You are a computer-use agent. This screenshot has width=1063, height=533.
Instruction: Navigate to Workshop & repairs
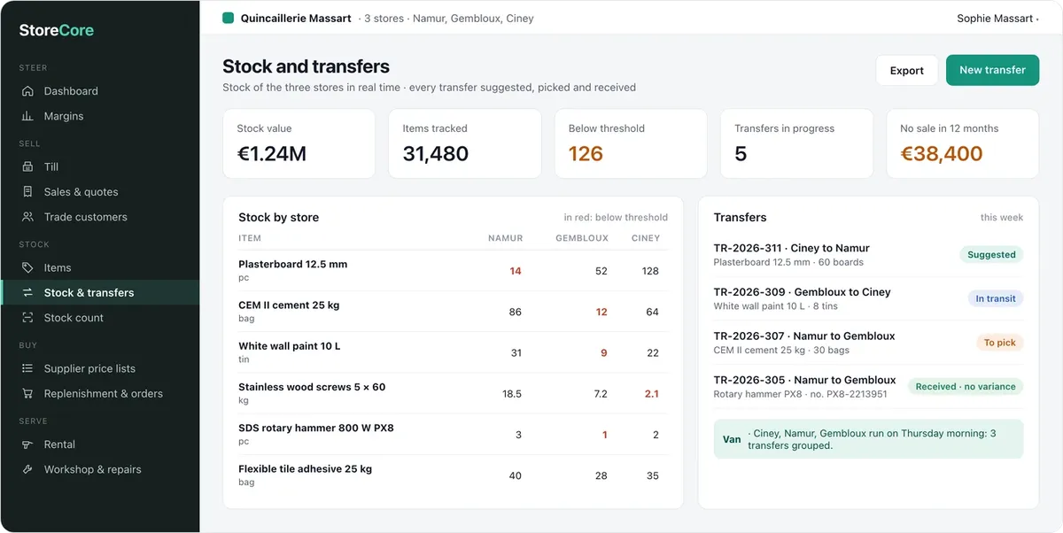point(99,469)
